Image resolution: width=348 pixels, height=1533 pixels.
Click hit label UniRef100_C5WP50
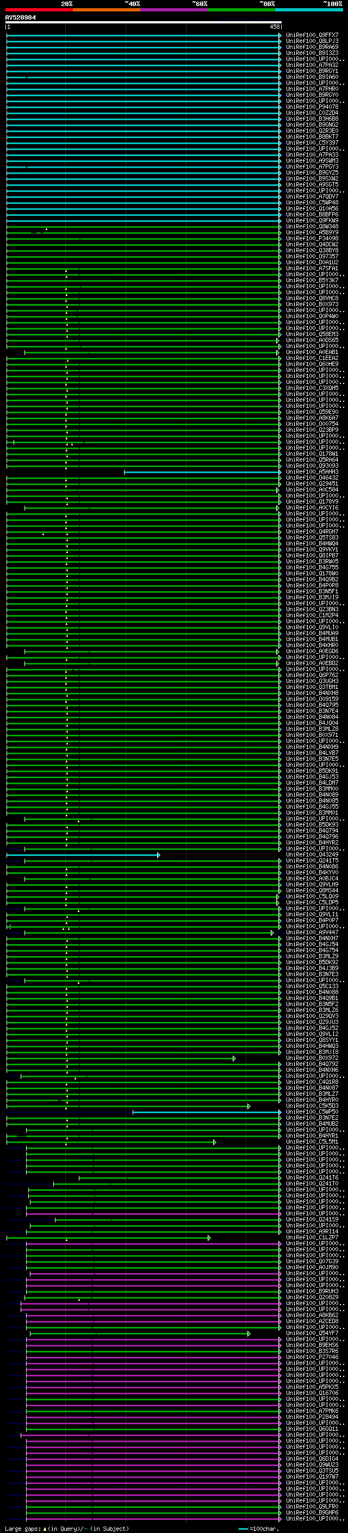click(x=312, y=1112)
